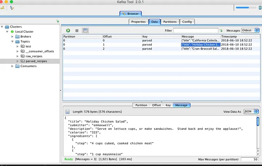Screen dimensions: 262x166
Task: Open the View Data As JSON dropdown
Action: tap(251, 112)
